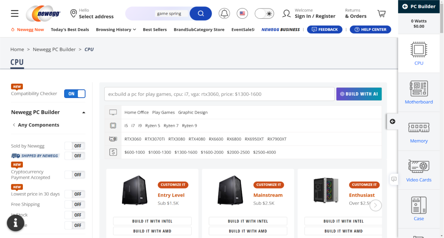Viewport: 444px width, 238px height.
Task: Click the blue search magnifier button
Action: coord(201,14)
